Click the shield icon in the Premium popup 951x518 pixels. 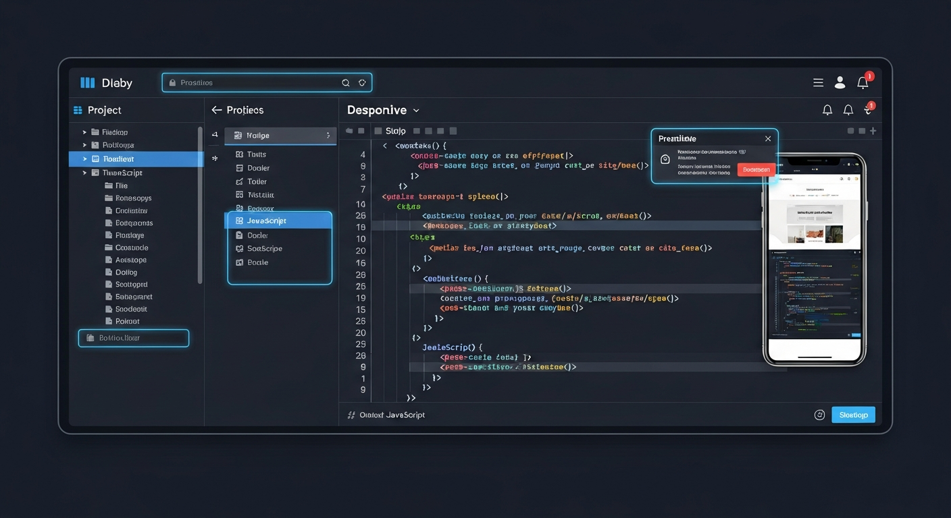[x=665, y=159]
